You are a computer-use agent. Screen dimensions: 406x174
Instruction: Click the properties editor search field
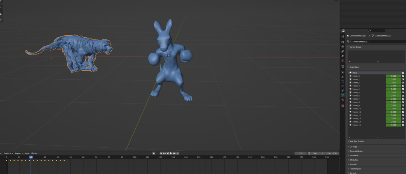pyautogui.click(x=376, y=30)
